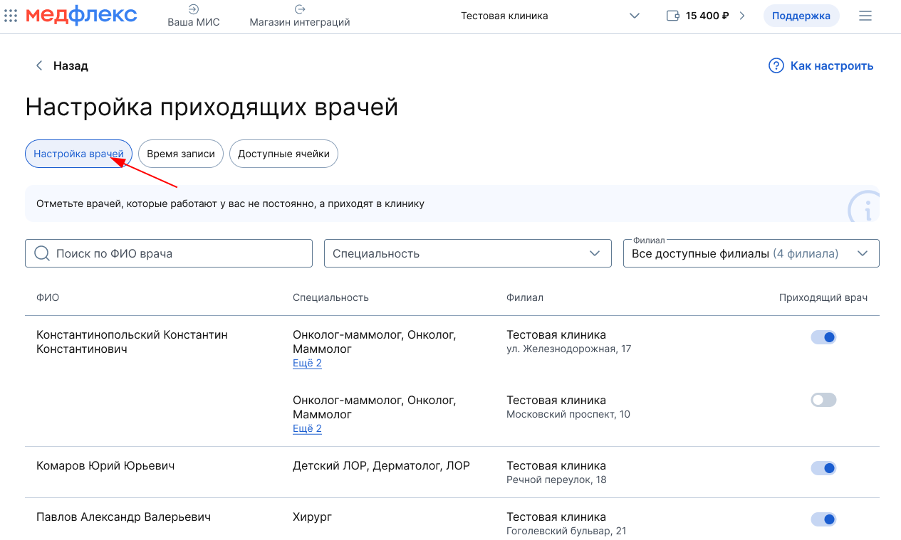Click the МедФлекс logo
This screenshot has height=540, width=901.
pos(82,15)
